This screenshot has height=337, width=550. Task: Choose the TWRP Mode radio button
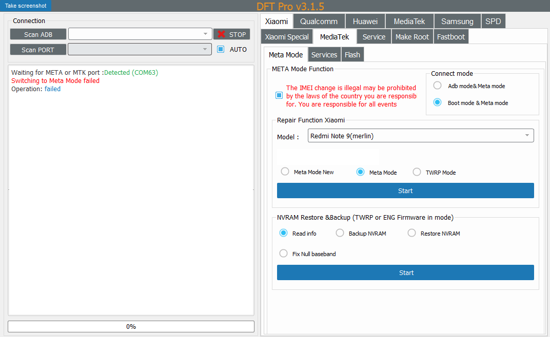coord(417,172)
